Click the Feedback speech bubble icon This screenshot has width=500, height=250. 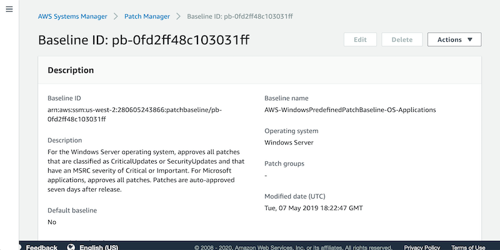(x=19, y=247)
